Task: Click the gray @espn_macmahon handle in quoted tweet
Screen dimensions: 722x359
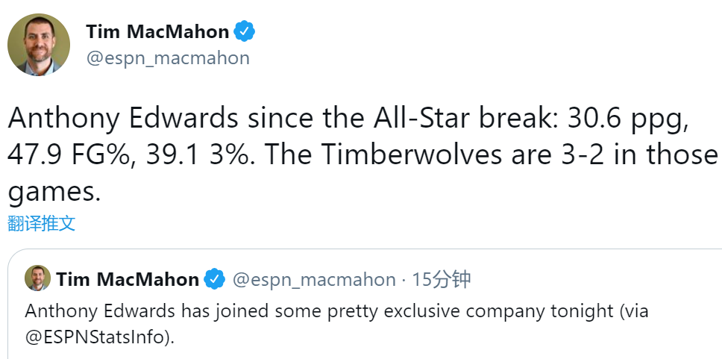Action: [x=314, y=280]
